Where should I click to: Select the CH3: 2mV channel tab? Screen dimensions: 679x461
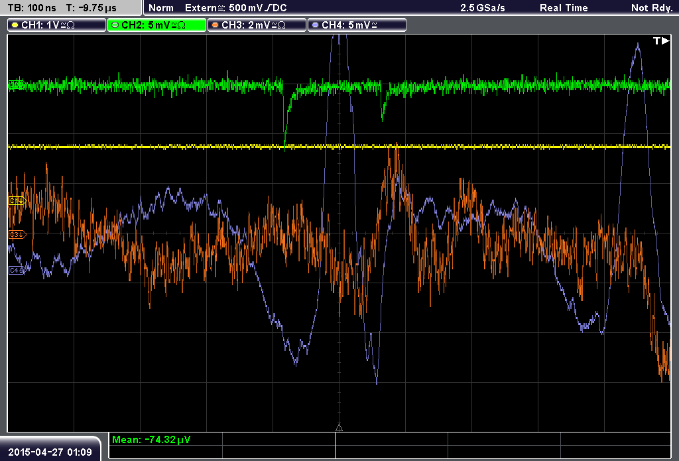click(257, 25)
